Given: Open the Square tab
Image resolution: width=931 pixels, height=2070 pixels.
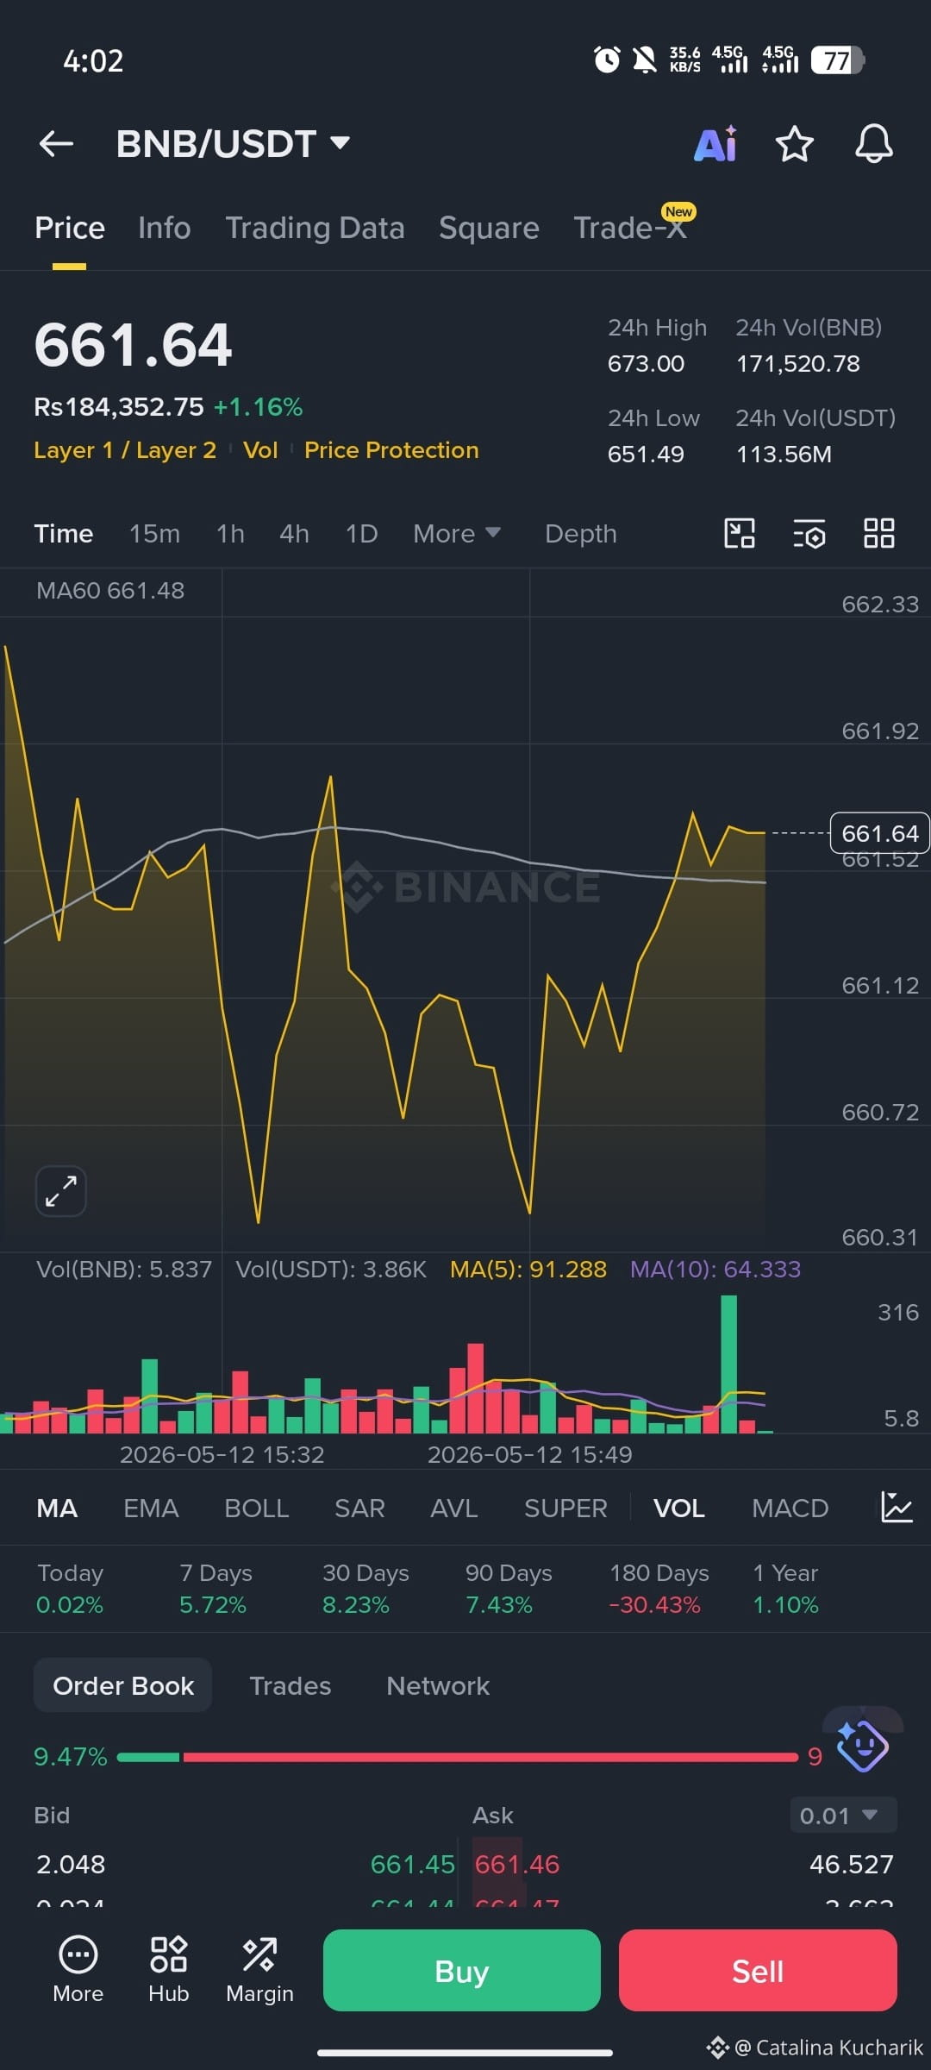Looking at the screenshot, I should coord(489,228).
